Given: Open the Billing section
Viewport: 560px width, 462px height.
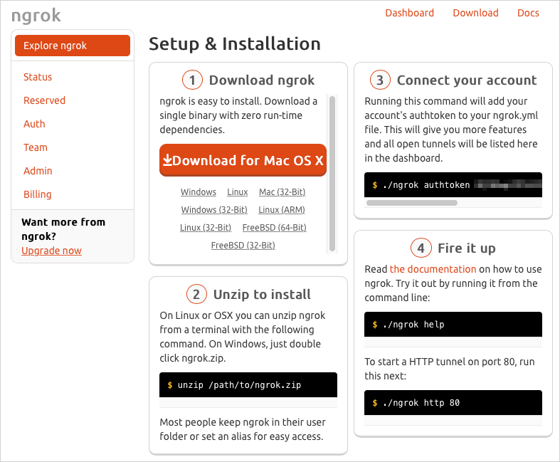Looking at the screenshot, I should coord(38,194).
